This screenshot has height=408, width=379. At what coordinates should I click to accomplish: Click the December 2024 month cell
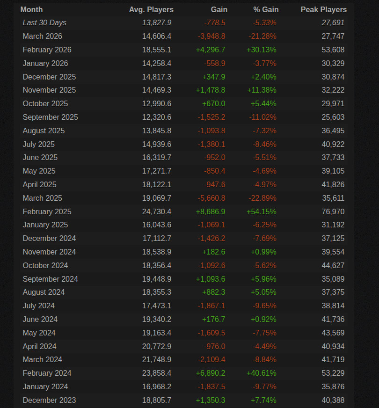coord(50,238)
